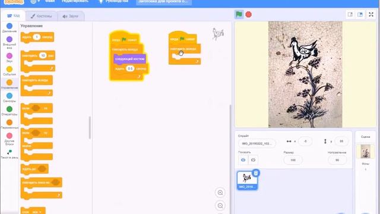Click the 0.5 value in script wait block
This screenshot has width=380, height=214.
pyautogui.click(x=130, y=69)
